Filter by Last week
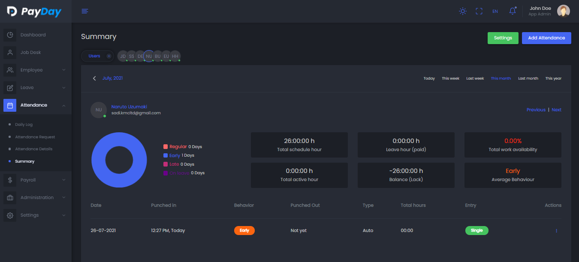 point(475,79)
